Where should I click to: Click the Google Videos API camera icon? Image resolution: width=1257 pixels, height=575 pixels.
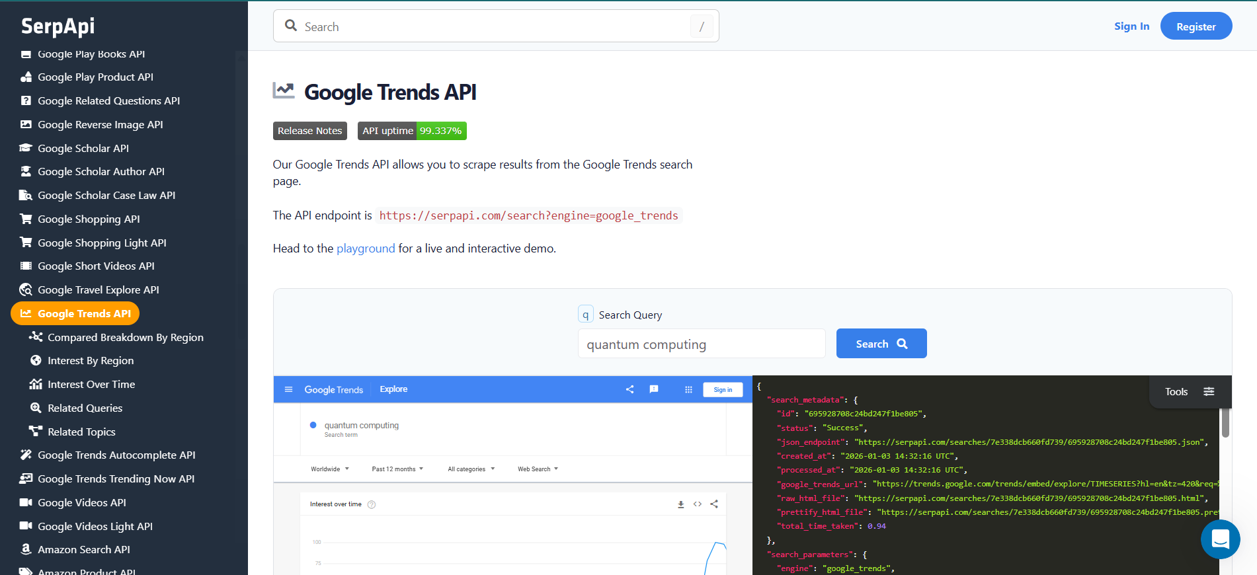[x=26, y=502]
